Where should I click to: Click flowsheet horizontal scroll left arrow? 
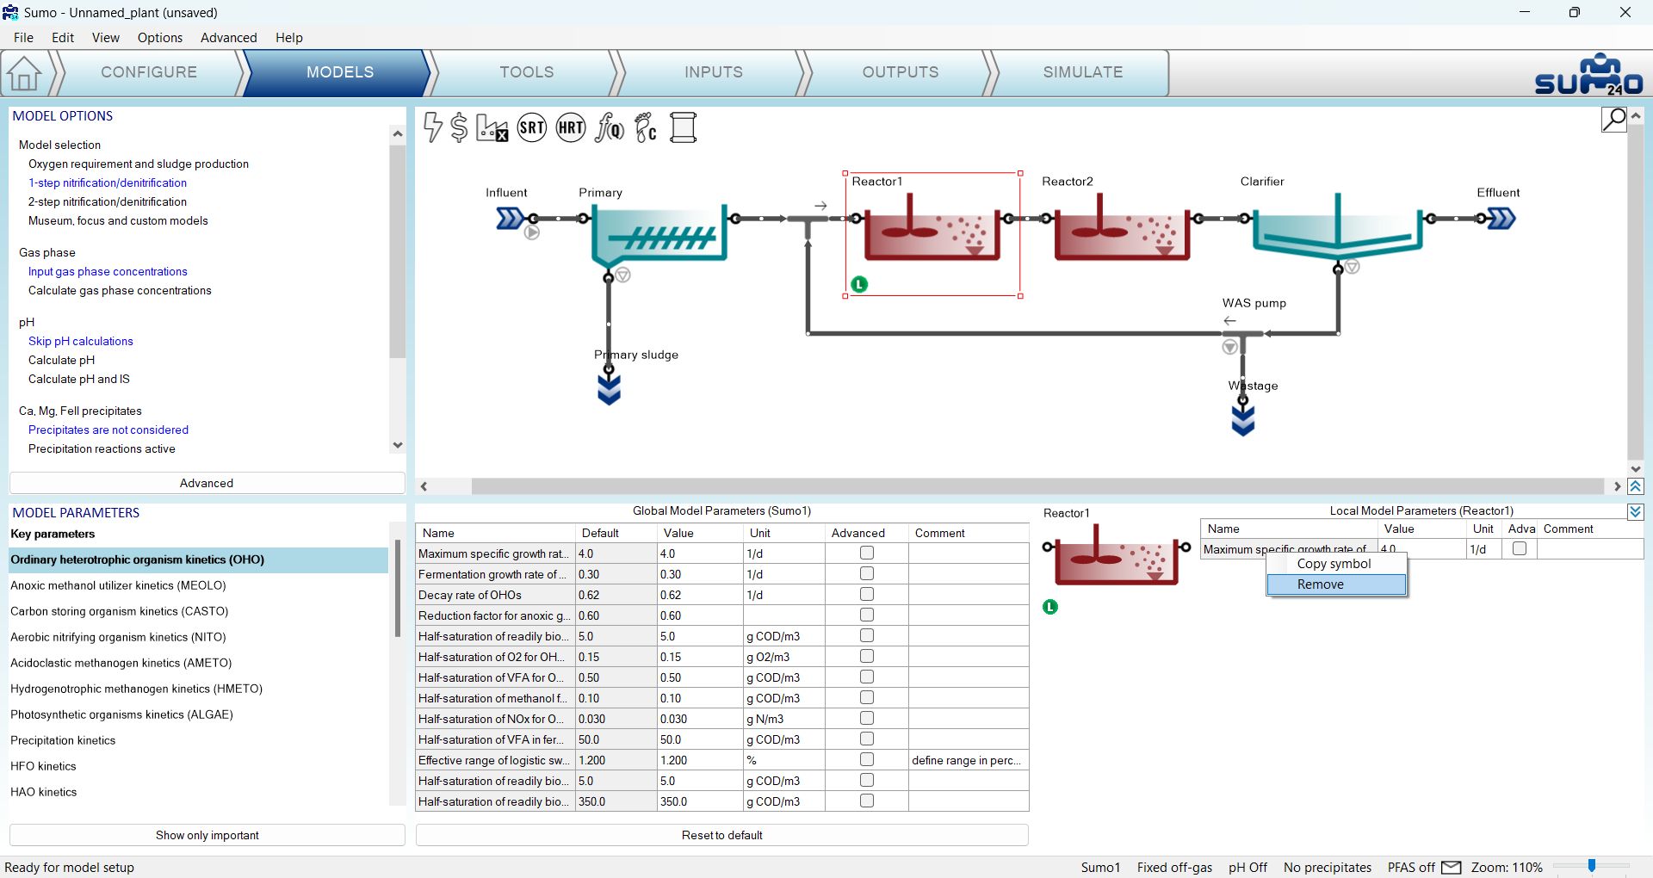(x=424, y=486)
